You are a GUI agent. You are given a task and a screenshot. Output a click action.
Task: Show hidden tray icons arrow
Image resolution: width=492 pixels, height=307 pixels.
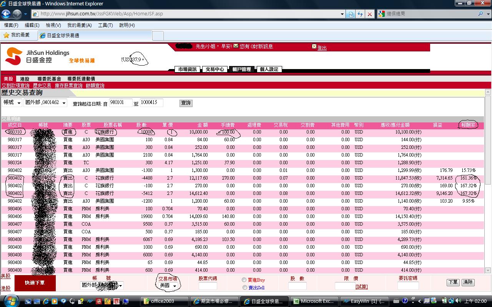click(420, 301)
